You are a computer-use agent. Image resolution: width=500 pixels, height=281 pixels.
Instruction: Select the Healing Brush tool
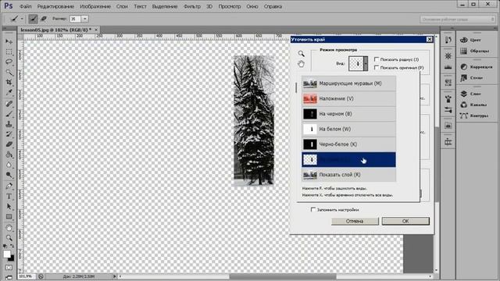(x=9, y=104)
